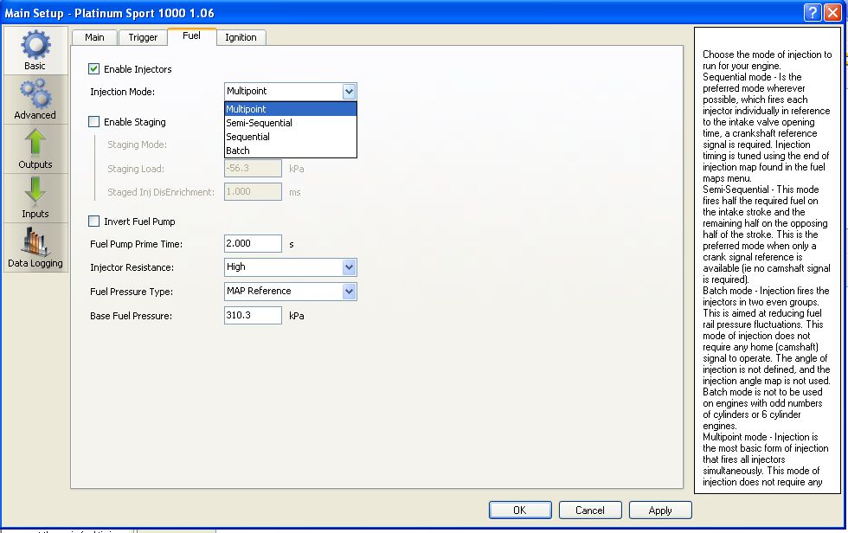Image resolution: width=848 pixels, height=533 pixels.
Task: Click Base Fuel Pressure field
Action: [253, 315]
